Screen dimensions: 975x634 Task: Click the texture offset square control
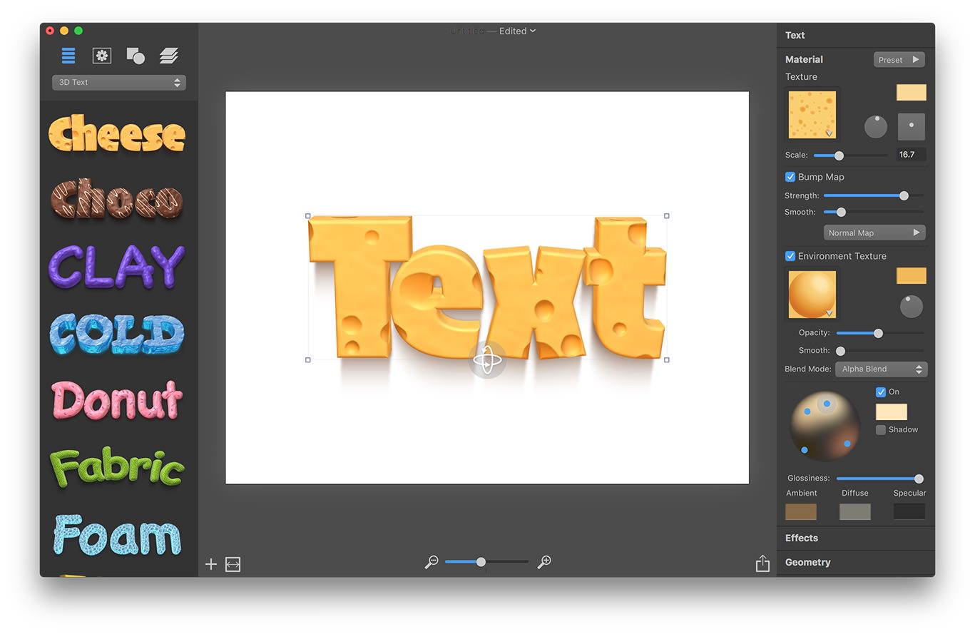click(912, 126)
